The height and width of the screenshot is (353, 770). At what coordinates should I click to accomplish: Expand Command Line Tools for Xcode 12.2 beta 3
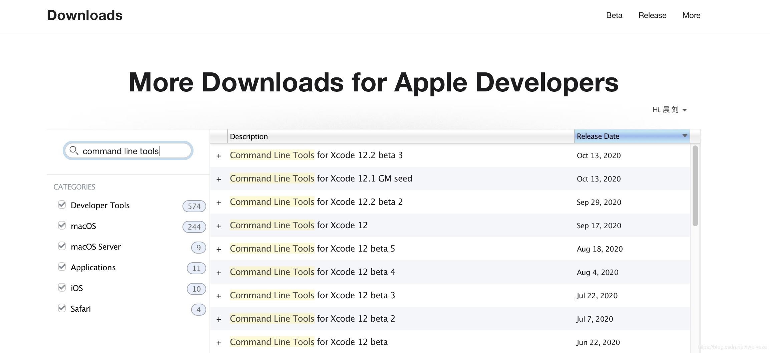(219, 156)
